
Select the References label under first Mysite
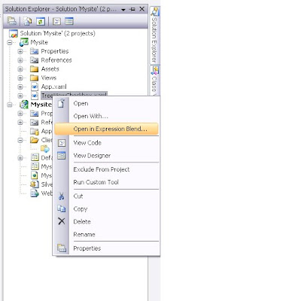click(x=56, y=60)
